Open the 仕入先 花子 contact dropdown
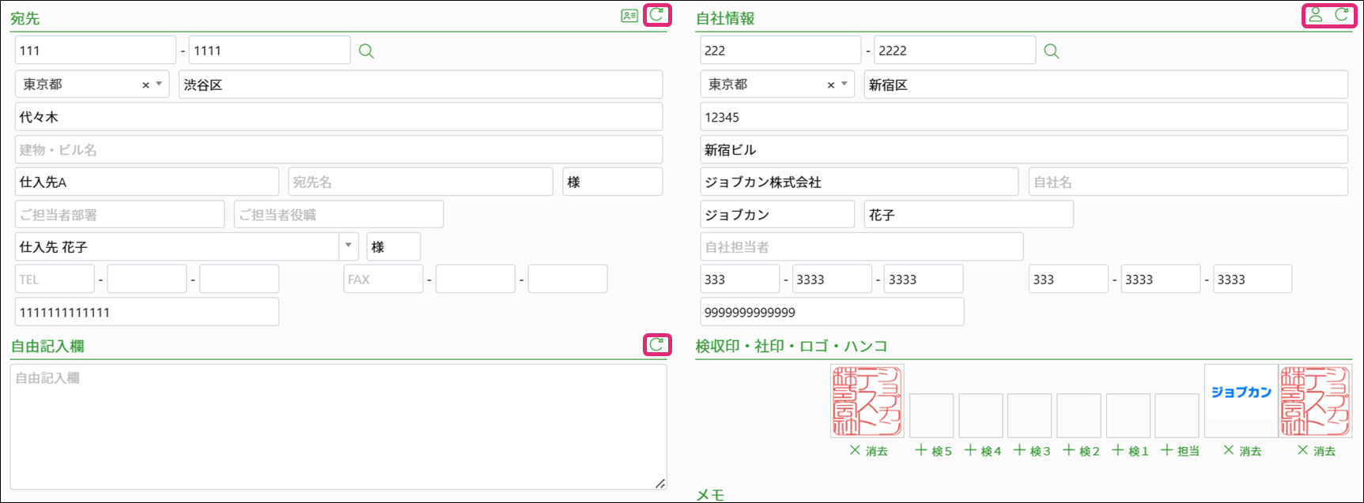This screenshot has width=1364, height=503. [x=348, y=246]
